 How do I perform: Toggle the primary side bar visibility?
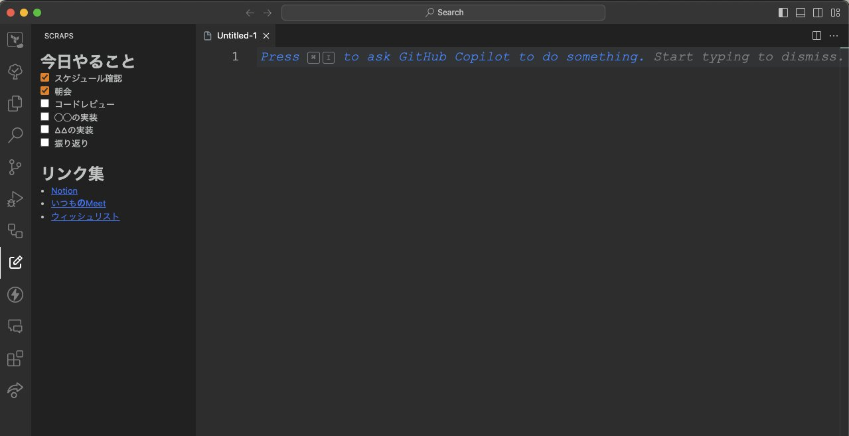click(783, 12)
